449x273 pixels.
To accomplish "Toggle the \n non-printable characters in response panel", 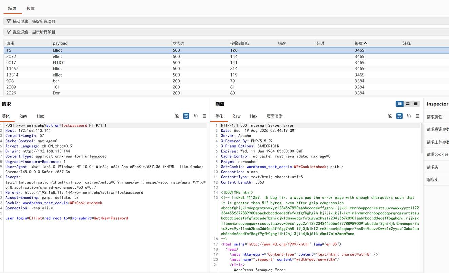I will [x=409, y=116].
